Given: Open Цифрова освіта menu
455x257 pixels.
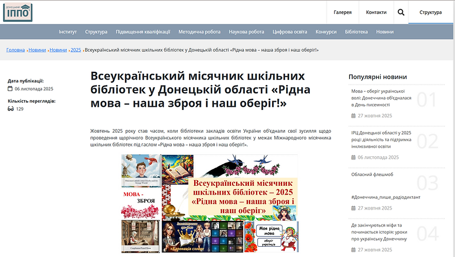Looking at the screenshot, I should pos(290,32).
